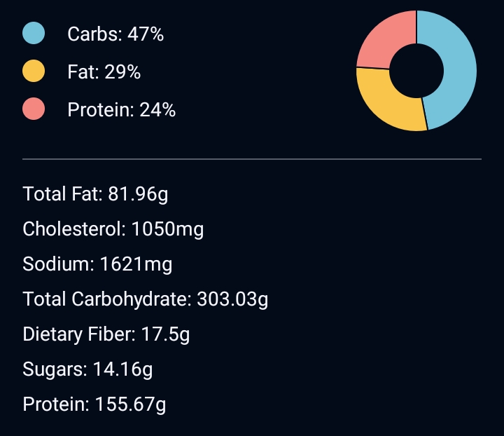Select the Fat: 29% legend label
Viewport: 504px width, 436px height.
point(104,71)
